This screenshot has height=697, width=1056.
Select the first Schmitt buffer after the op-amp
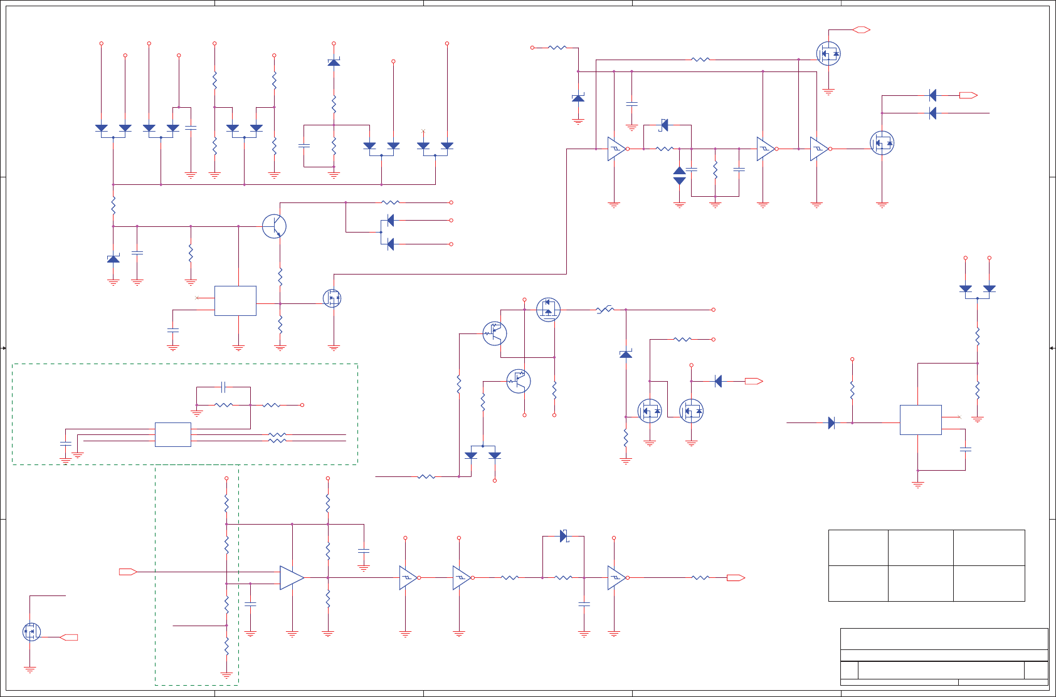click(409, 578)
